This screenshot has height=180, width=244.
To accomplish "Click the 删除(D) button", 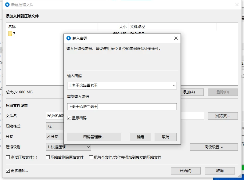I will click(x=223, y=92).
